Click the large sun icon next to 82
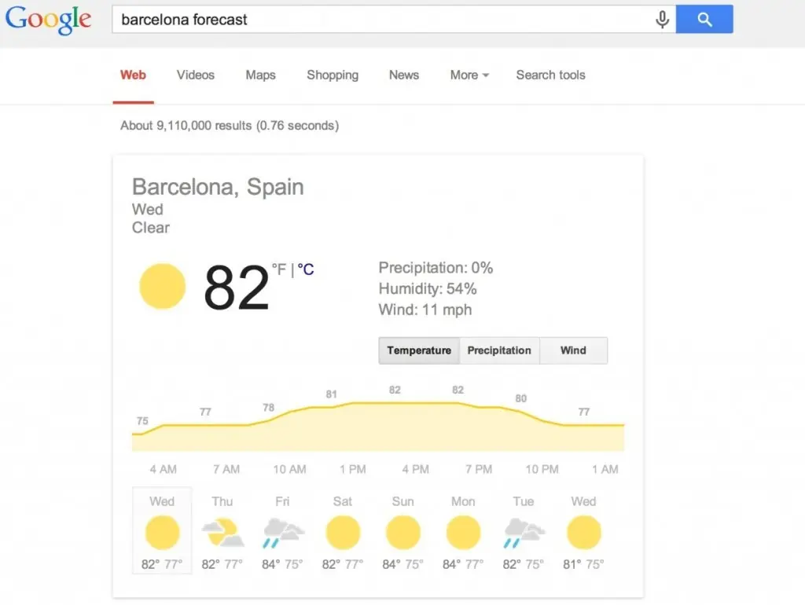Image resolution: width=805 pixels, height=605 pixels. 162,286
